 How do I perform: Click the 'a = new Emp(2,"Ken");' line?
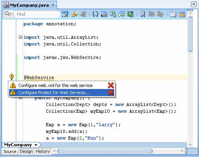(x=75, y=138)
